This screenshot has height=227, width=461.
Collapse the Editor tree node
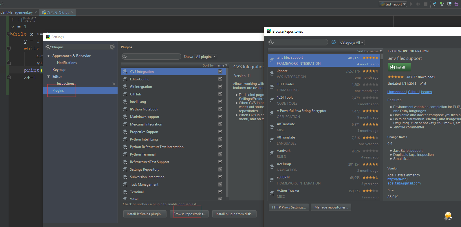coord(48,77)
